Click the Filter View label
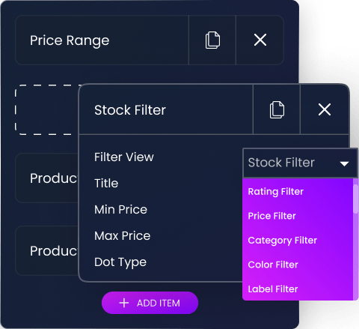Image resolution: width=359 pixels, height=329 pixels. point(124,157)
